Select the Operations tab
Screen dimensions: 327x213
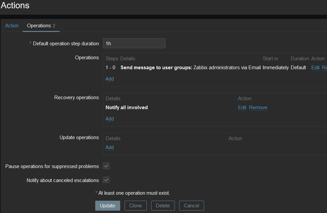point(39,26)
